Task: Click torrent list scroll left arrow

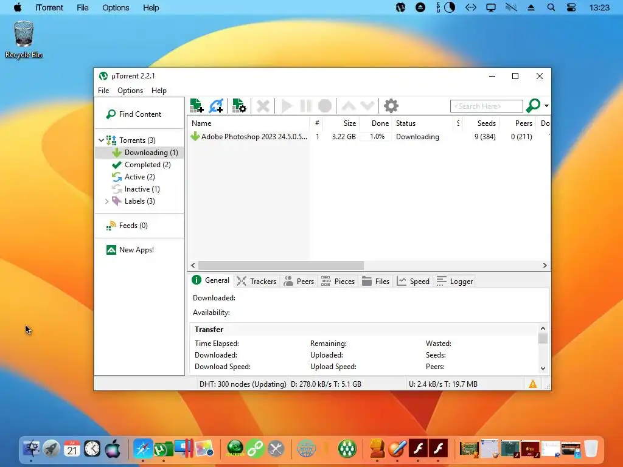Action: [x=193, y=265]
